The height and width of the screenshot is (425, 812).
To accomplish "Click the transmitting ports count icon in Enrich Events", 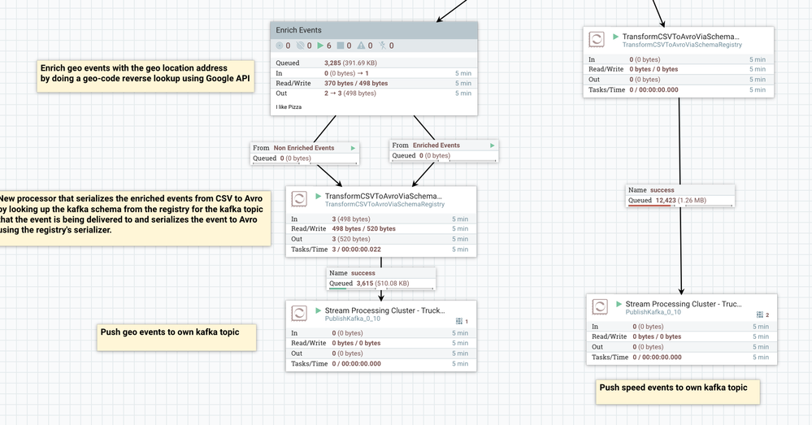I will [x=280, y=46].
